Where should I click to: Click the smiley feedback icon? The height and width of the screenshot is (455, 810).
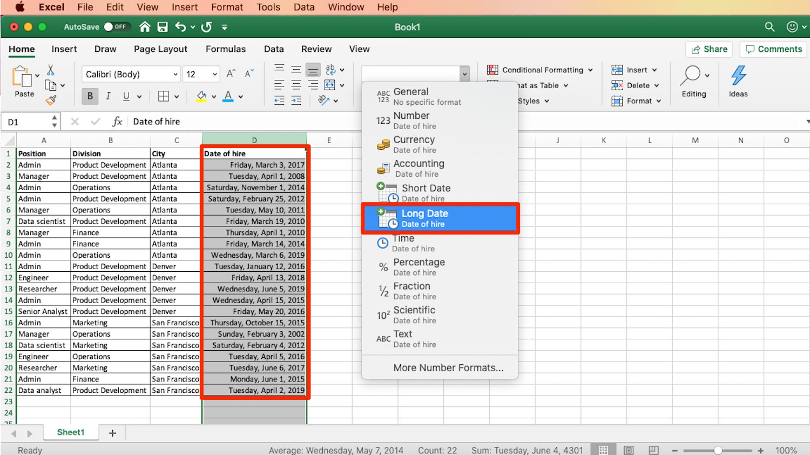[x=792, y=27]
